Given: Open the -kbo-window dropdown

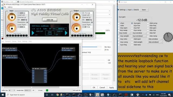Looking at the screenshot, I should click(155, 39).
